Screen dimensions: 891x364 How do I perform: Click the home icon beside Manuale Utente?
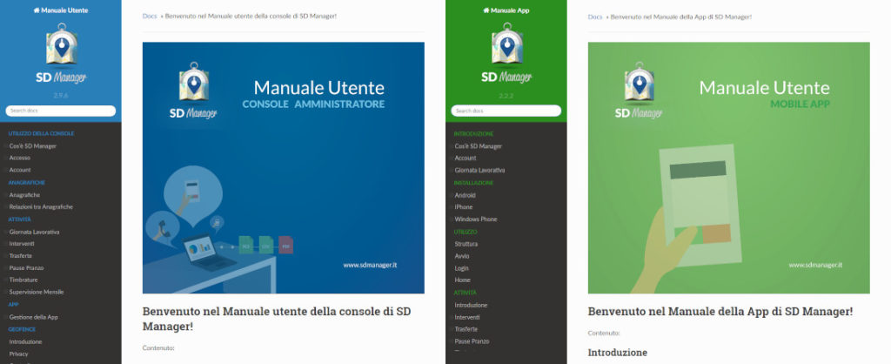click(37, 10)
